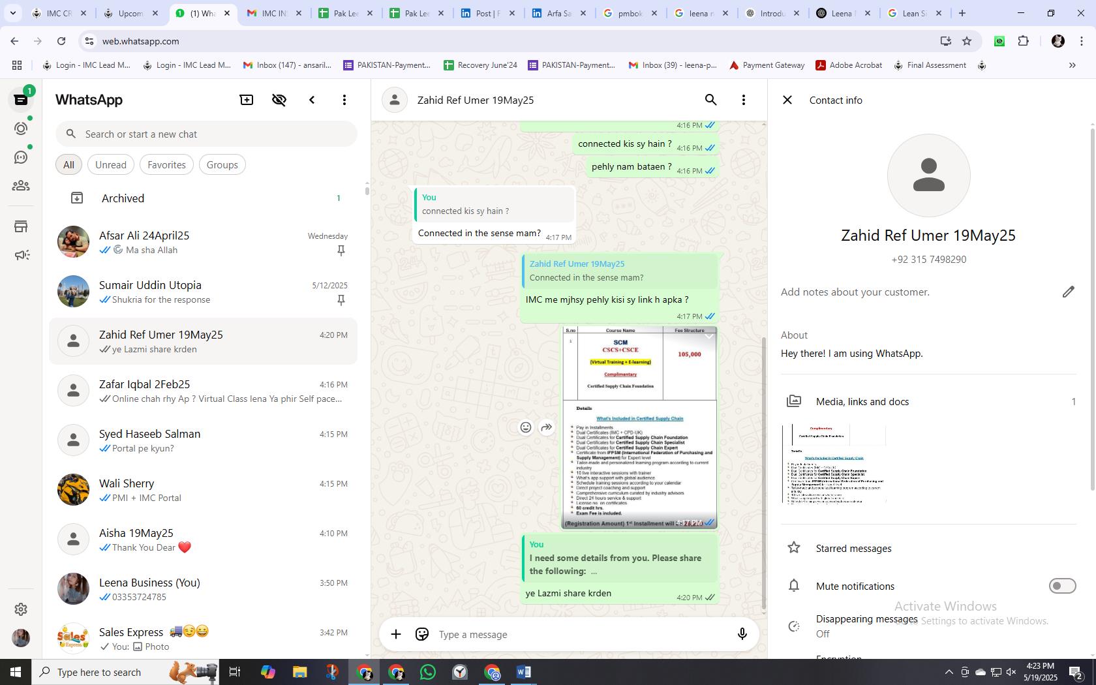
Task: Switch to the pmbok Google tab
Action: click(x=630, y=13)
